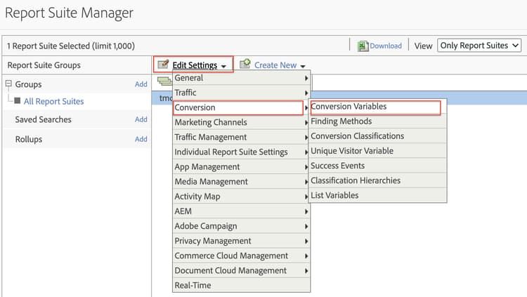
Task: Click the Excel download icon
Action: (363, 46)
